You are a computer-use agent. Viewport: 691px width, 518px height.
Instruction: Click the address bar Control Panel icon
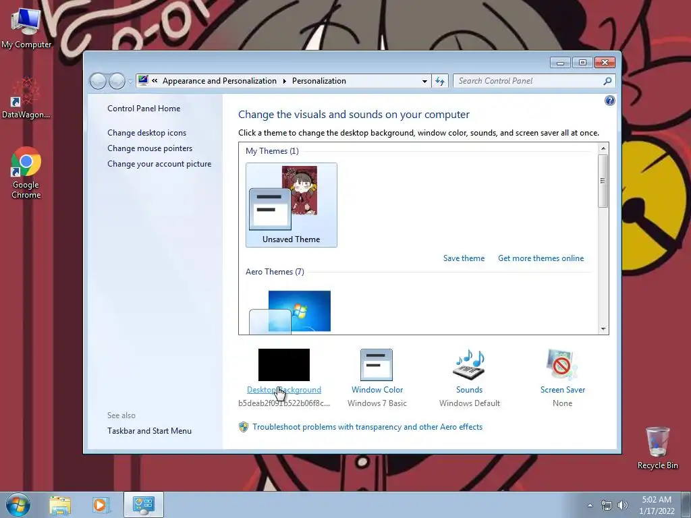point(143,81)
